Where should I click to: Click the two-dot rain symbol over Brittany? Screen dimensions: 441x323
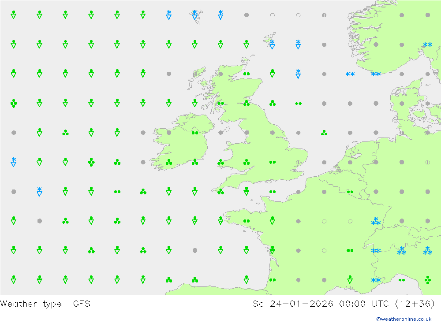[x=247, y=221]
